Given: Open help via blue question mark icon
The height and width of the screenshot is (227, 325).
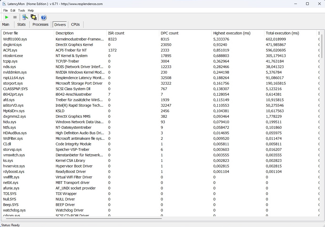Looking at the screenshot, I should tap(44, 17).
